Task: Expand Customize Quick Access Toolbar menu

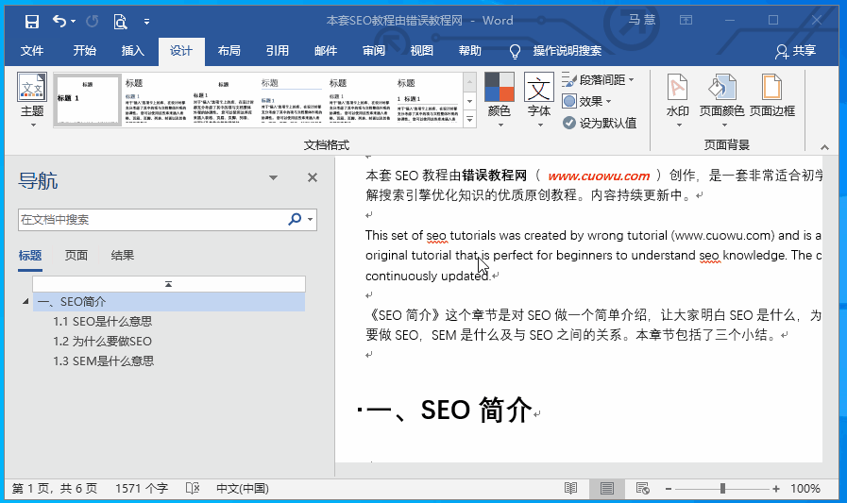Action: coord(147,22)
